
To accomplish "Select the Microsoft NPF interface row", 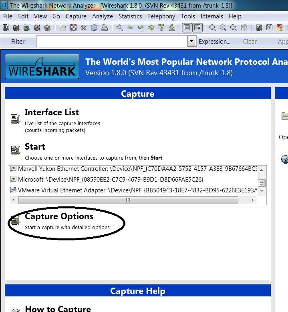I will pyautogui.click(x=134, y=180).
